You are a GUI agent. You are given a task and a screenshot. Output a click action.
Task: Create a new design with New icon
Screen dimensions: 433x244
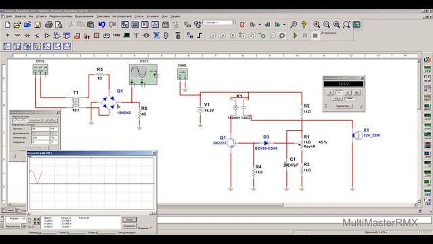pos(7,25)
